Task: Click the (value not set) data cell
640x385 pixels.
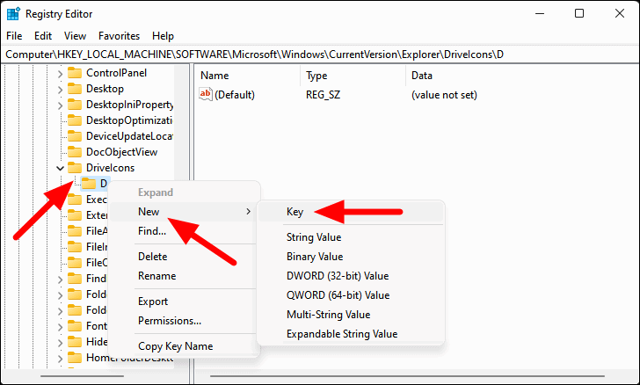Action: [x=444, y=95]
